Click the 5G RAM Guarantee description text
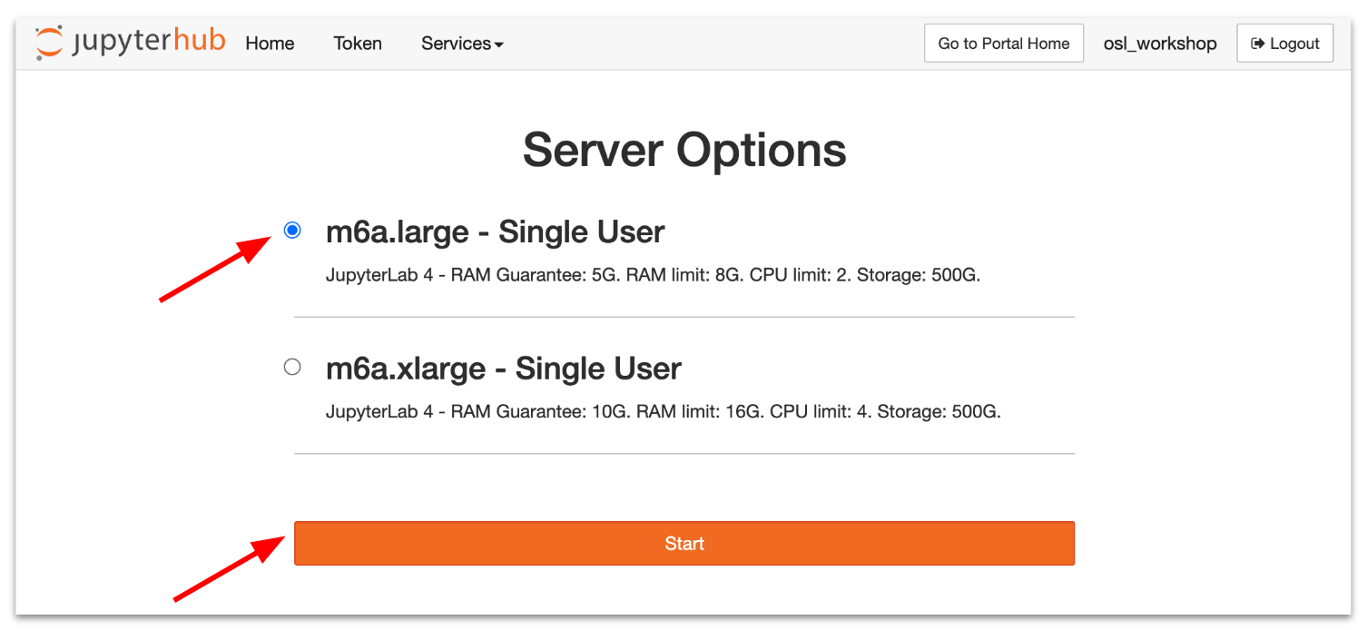 pos(653,275)
